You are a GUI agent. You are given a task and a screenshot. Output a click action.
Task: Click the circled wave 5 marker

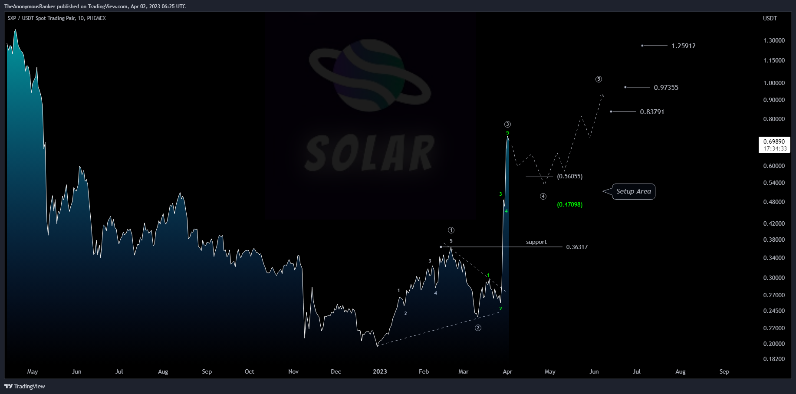[599, 79]
